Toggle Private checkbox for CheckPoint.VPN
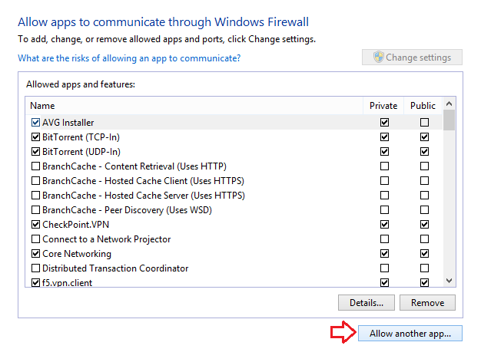Viewport: 481px width, 362px height. [384, 225]
